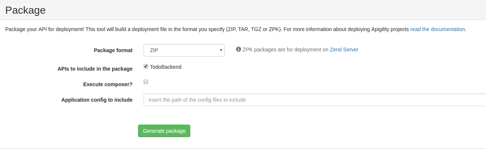Click the green Generate package button
This screenshot has height=149, width=486.
pyautogui.click(x=164, y=131)
